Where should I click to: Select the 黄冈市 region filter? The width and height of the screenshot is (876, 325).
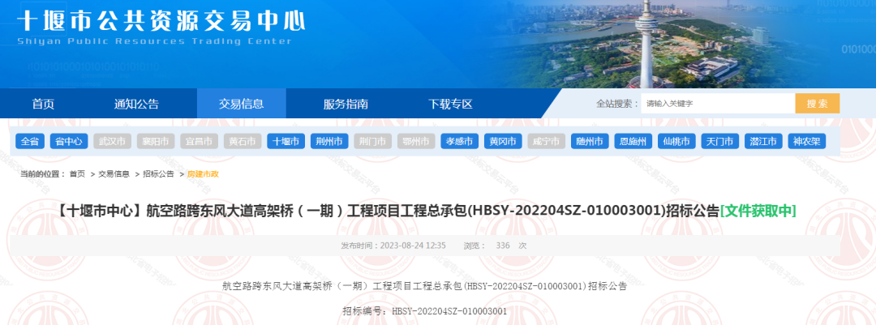click(503, 141)
